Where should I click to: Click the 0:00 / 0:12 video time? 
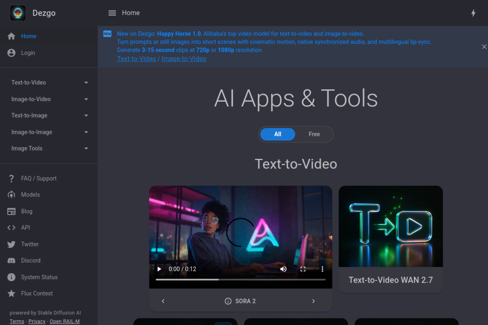(182, 269)
